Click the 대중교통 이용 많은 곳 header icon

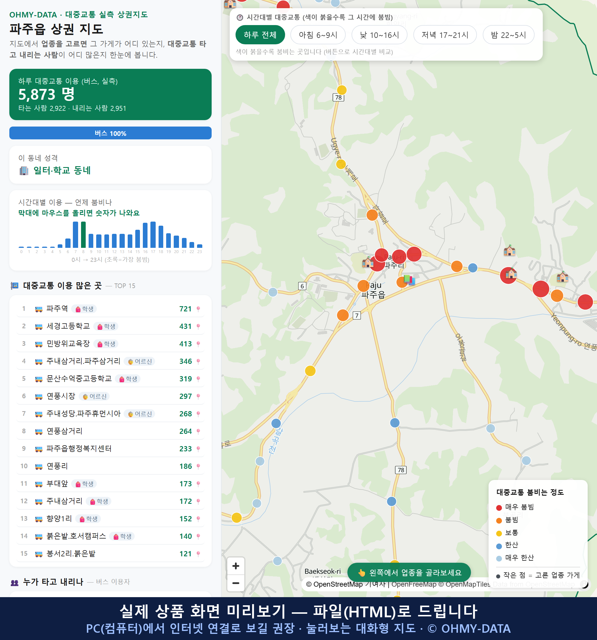[x=15, y=285]
